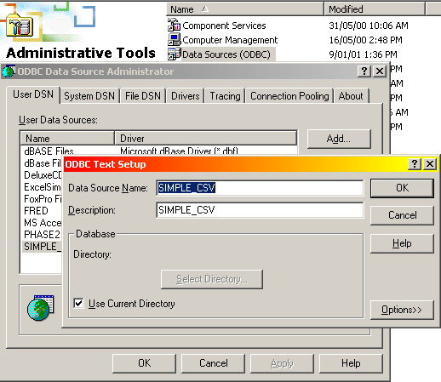Click the Description input field
441x382 pixels.
[x=260, y=210]
